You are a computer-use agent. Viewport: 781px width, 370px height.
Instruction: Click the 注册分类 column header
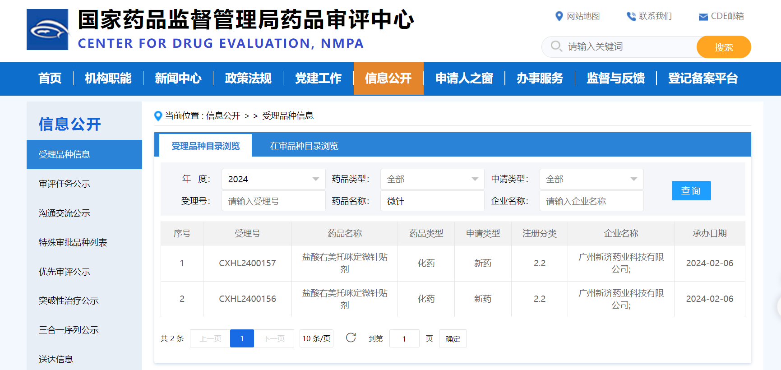tap(540, 233)
